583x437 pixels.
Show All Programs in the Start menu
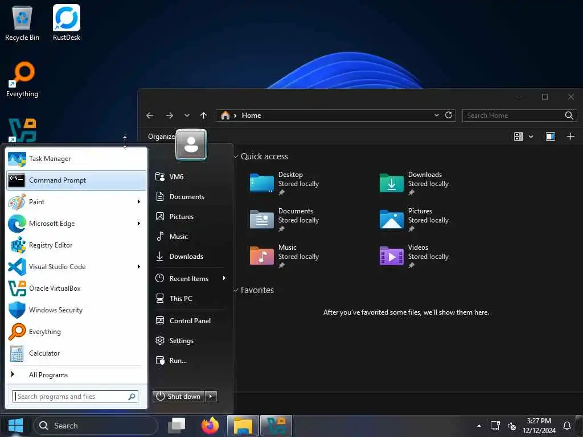pos(76,375)
